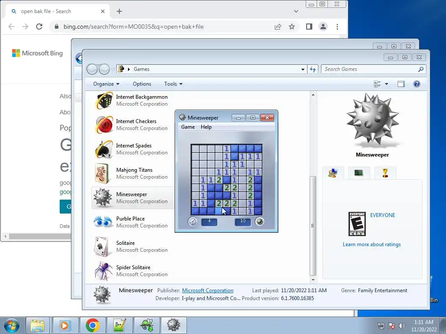The height and width of the screenshot is (334, 446).
Task: Click the ESRB Everyone rating badge
Action: [357, 224]
